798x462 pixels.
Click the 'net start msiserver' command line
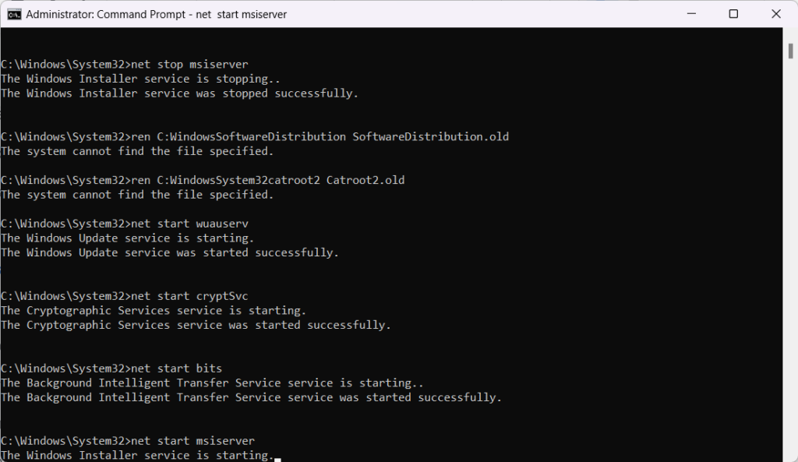point(192,440)
